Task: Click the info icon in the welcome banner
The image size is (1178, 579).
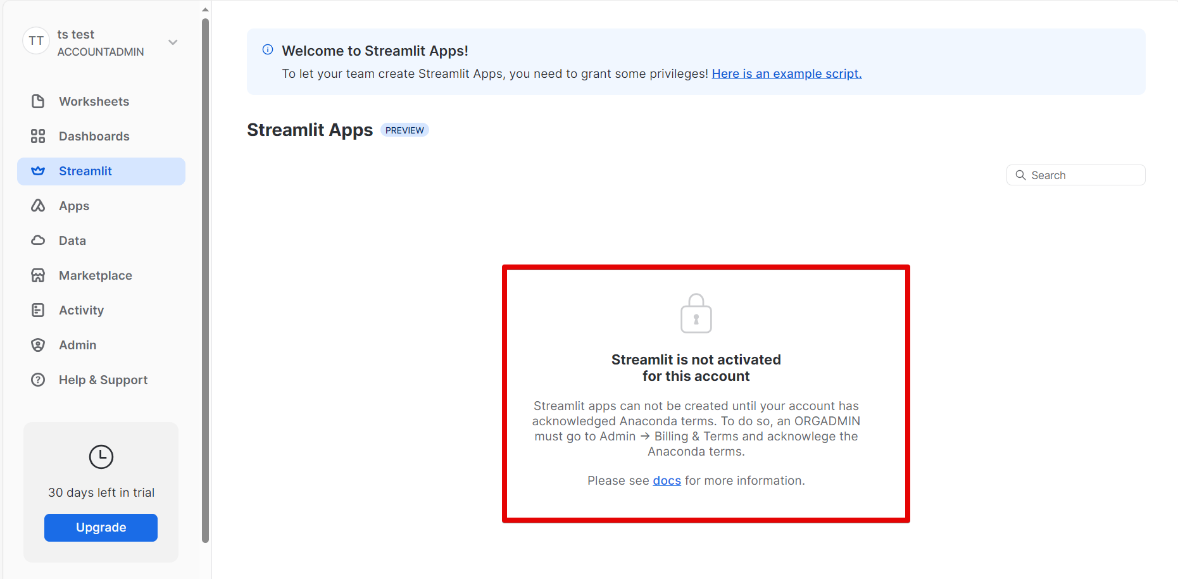Action: pos(267,49)
